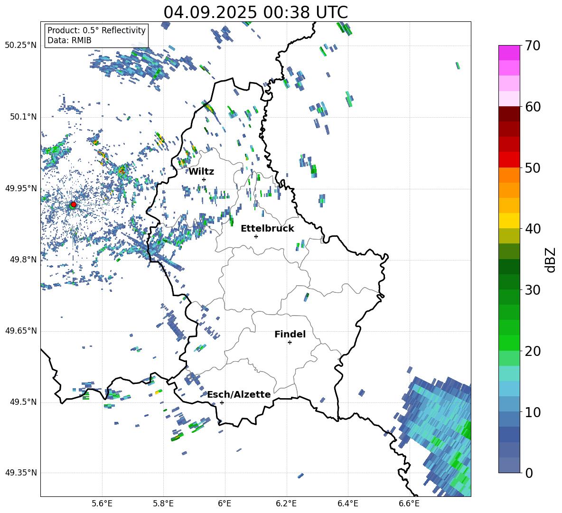The width and height of the screenshot is (562, 513).
Task: Click the colorbar tick label 50
Action: pos(533,168)
